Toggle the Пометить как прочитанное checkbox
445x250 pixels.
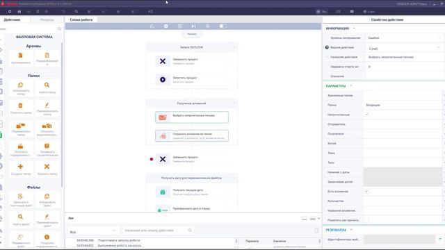click(x=366, y=220)
